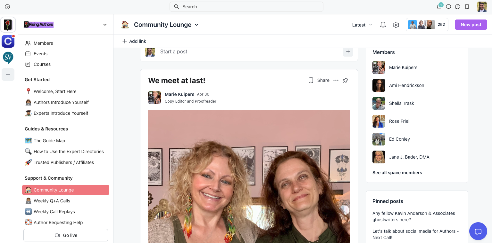Toggle the pin icon on the post
The image size is (492, 243).
[x=346, y=80]
